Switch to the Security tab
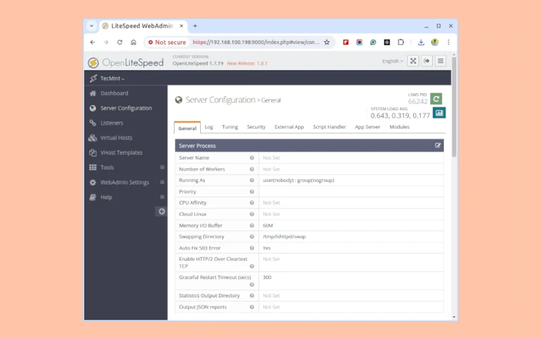 (256, 127)
